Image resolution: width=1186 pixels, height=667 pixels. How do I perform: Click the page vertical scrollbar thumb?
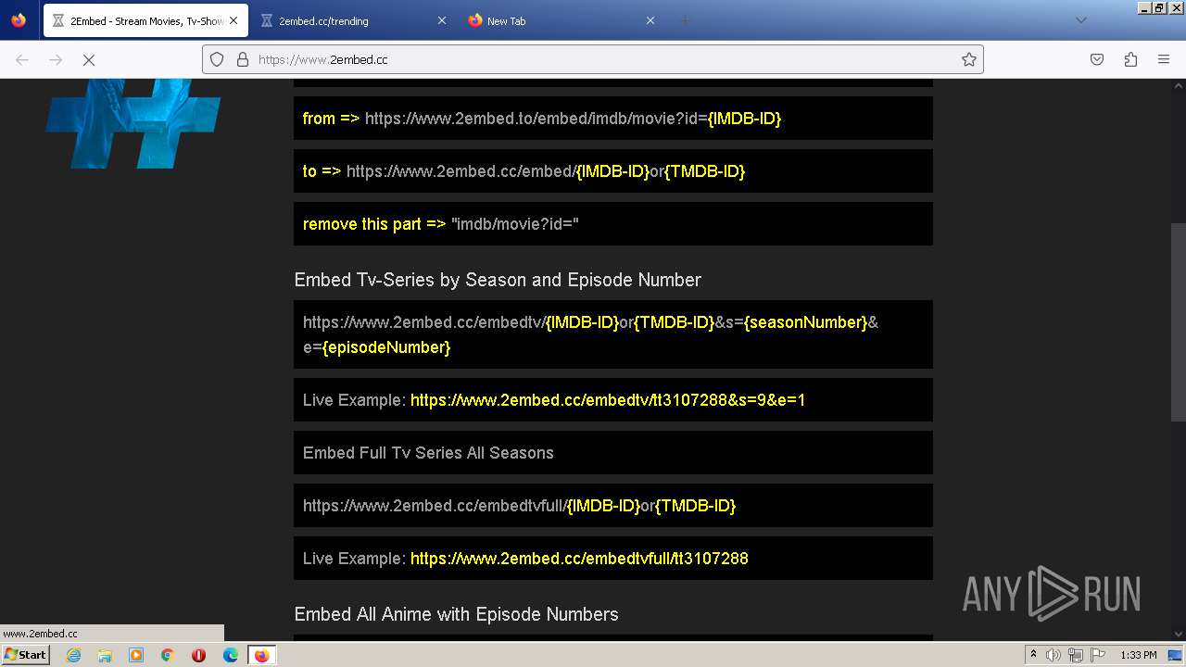(1179, 321)
